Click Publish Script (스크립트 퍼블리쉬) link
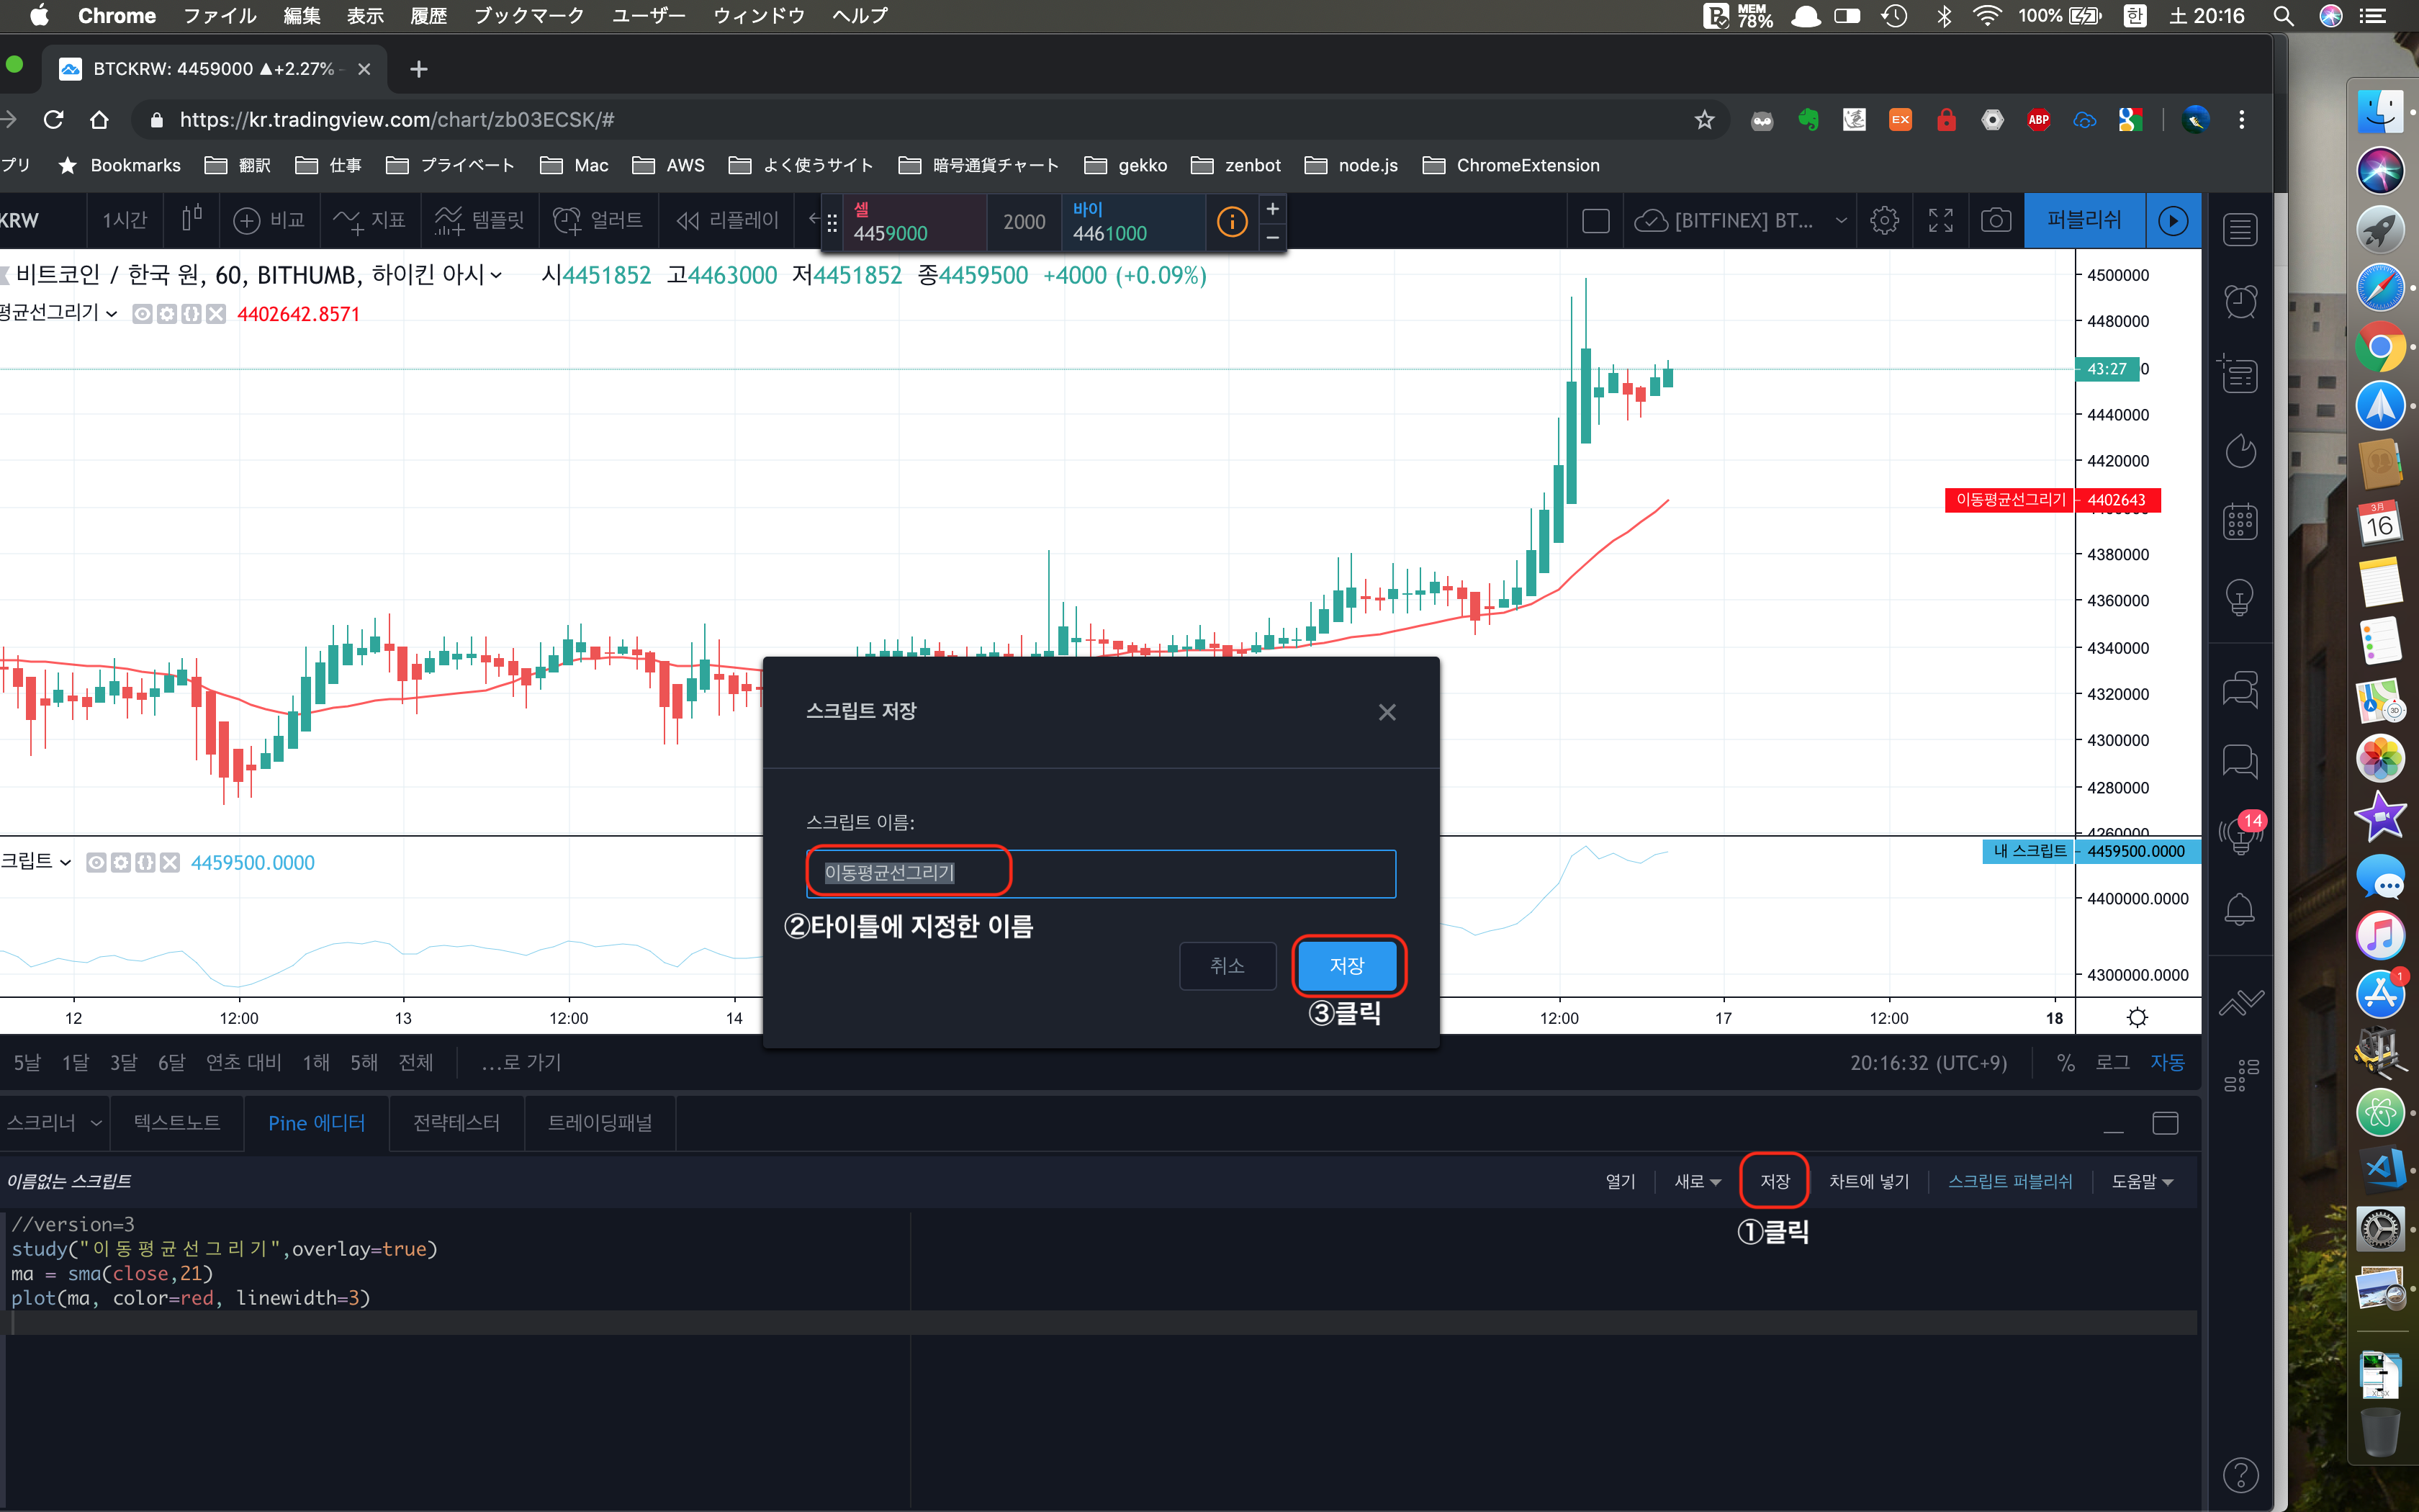Image resolution: width=2419 pixels, height=1512 pixels. point(2010,1181)
